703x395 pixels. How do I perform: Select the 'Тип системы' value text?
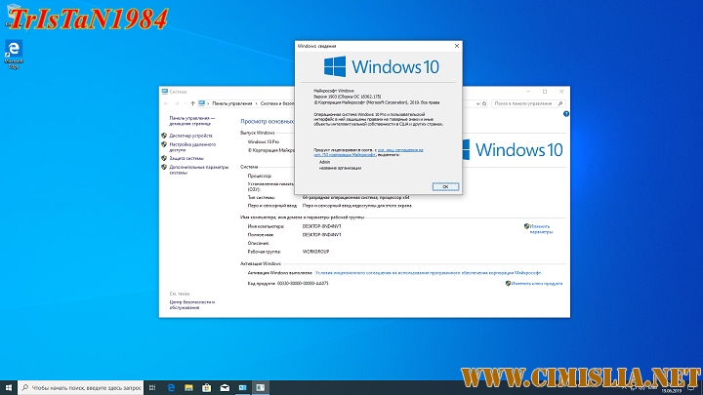(x=356, y=197)
